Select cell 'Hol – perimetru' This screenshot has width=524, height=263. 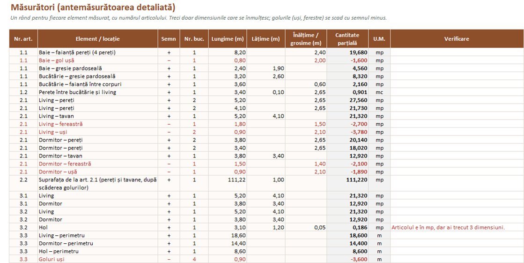pyautogui.click(x=97, y=251)
